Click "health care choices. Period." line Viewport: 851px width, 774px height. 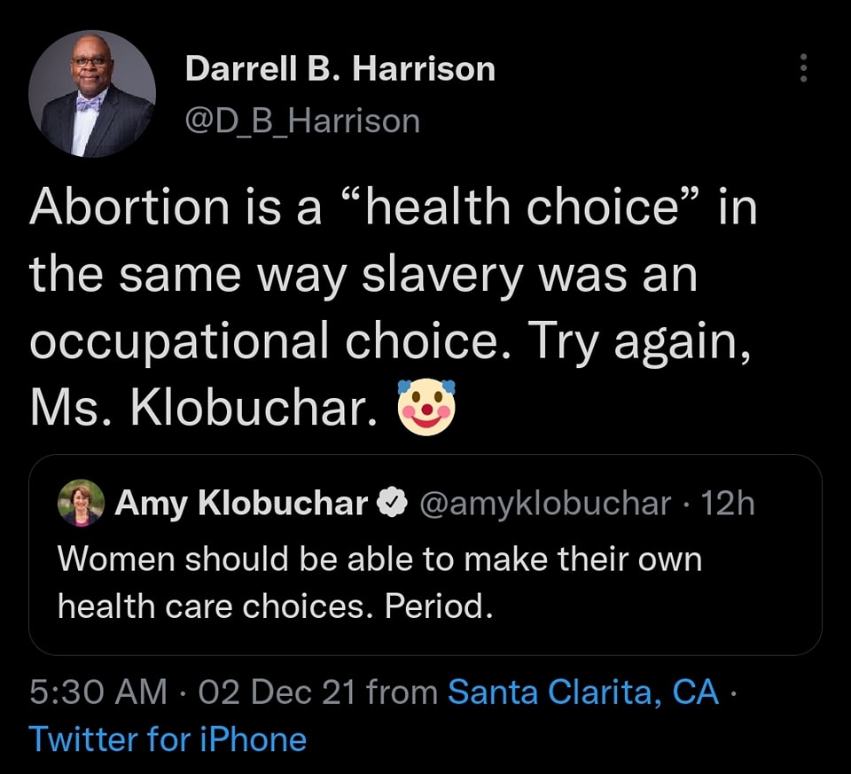click(274, 606)
